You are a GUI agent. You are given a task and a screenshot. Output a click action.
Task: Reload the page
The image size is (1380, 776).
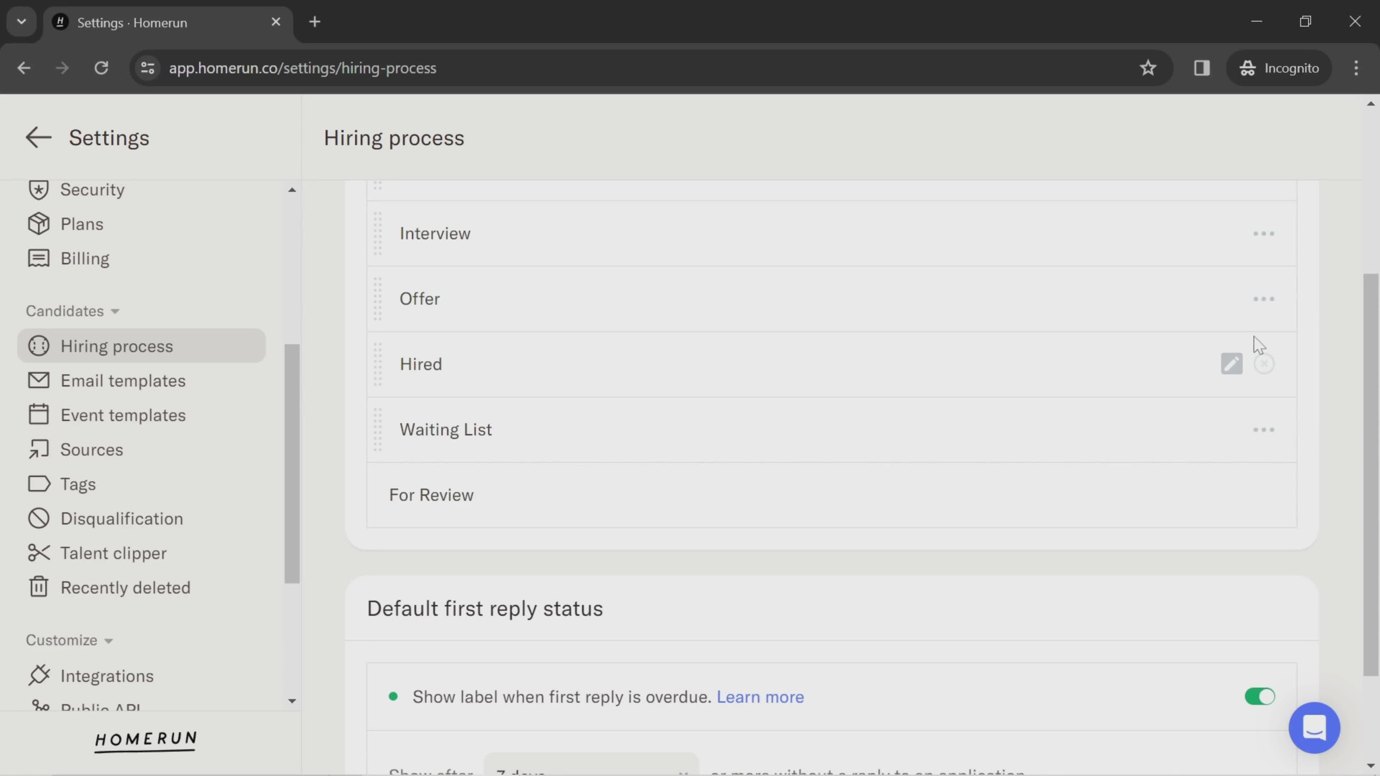[x=101, y=68]
